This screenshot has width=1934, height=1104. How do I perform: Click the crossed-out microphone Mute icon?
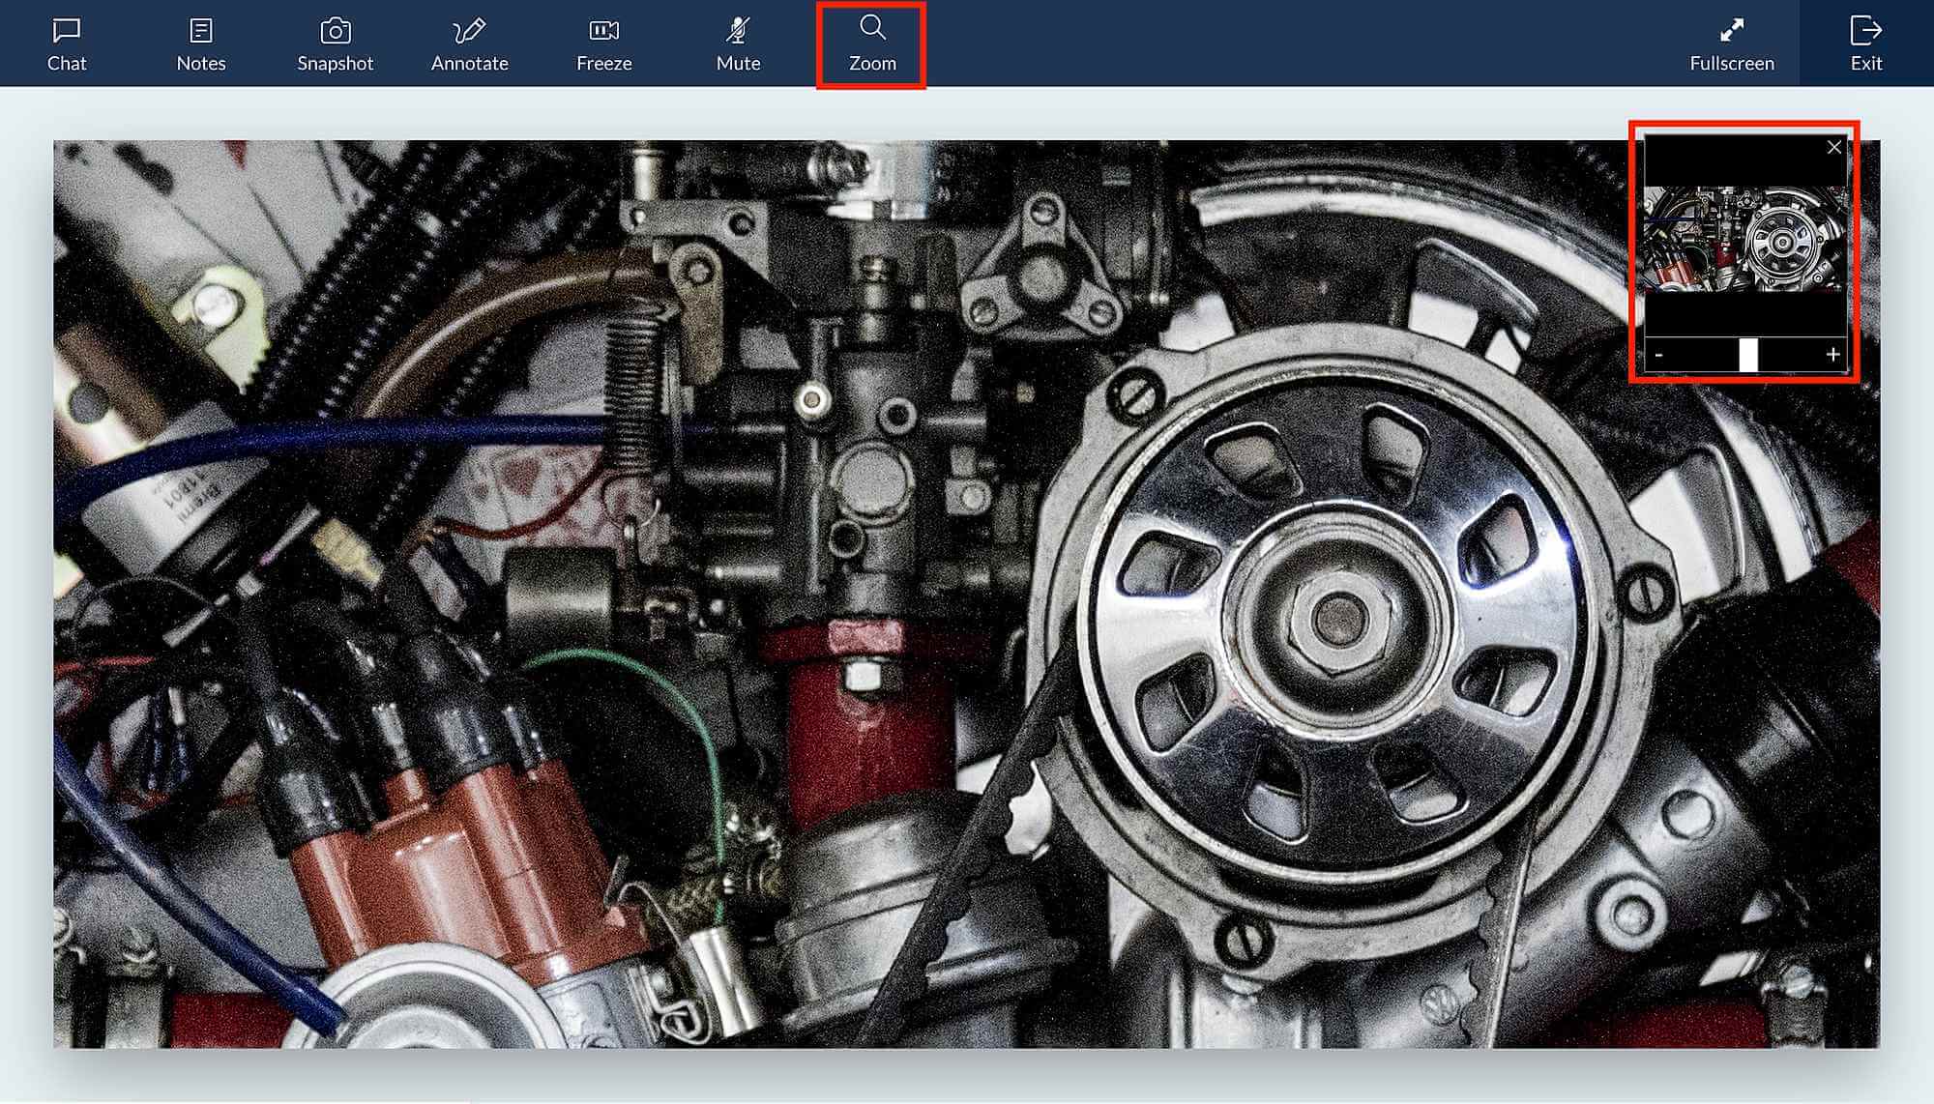coord(738,30)
